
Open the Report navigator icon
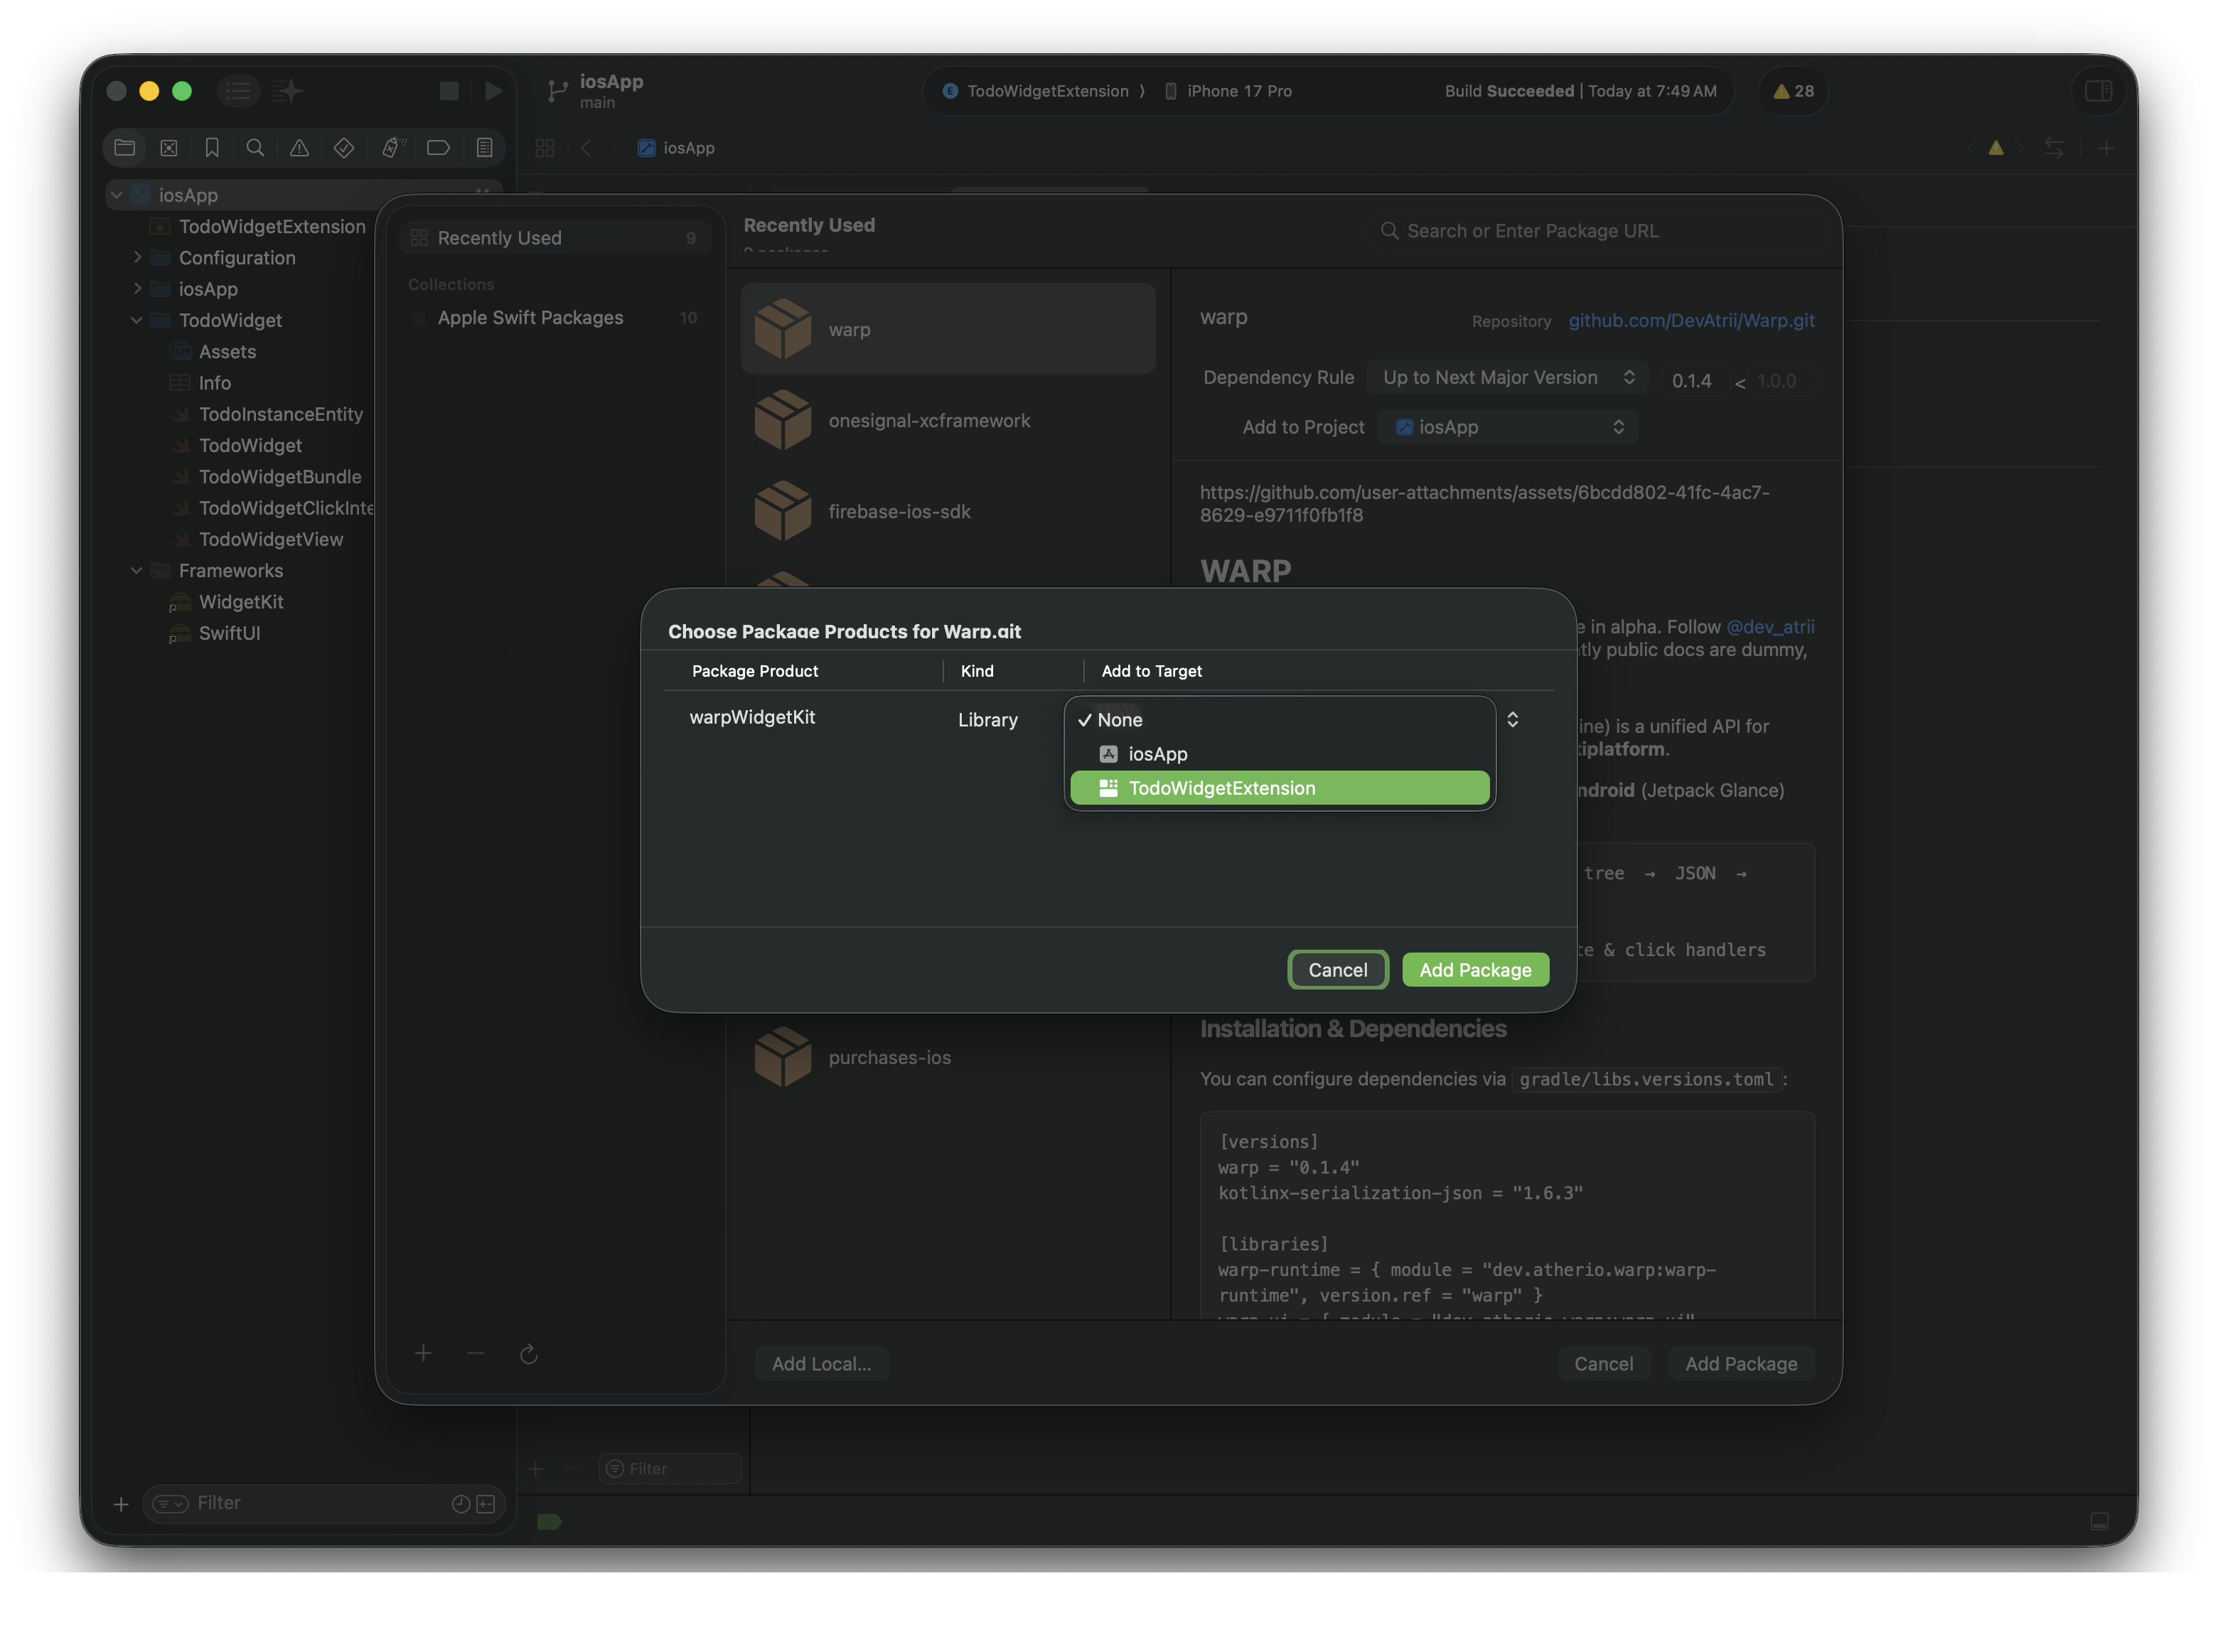484,148
